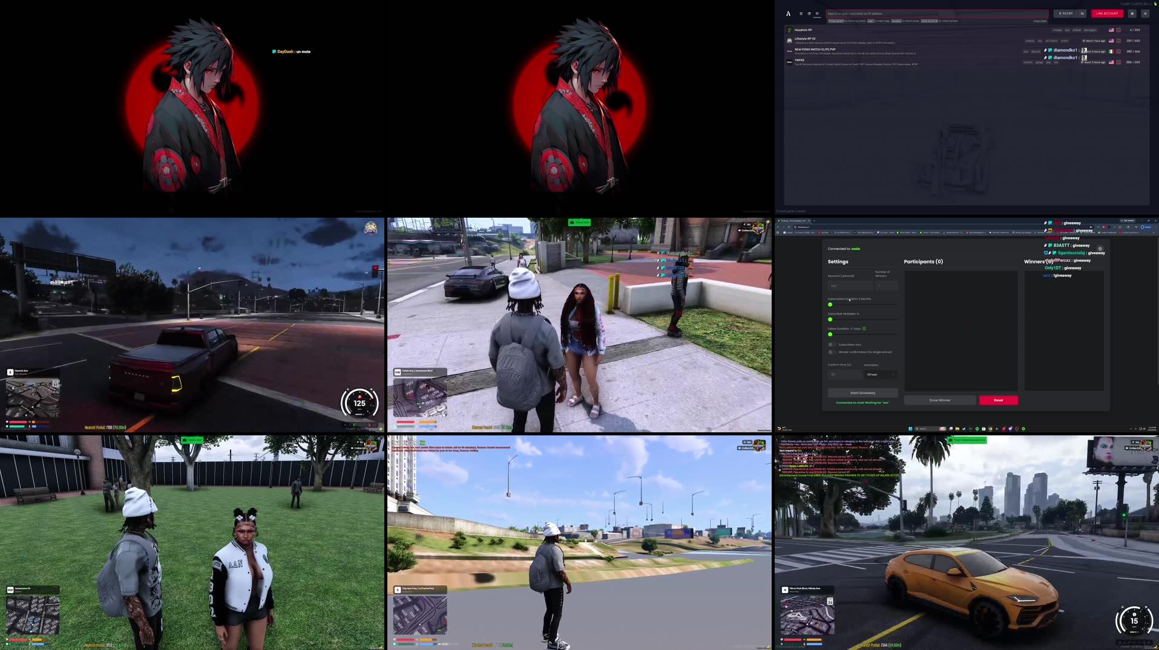Click the 15 speedometer in SUV view
1159x650 pixels.
(x=1134, y=620)
